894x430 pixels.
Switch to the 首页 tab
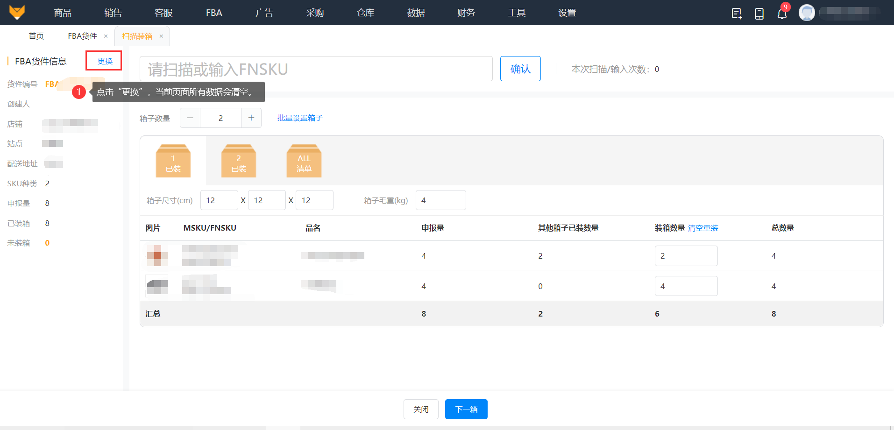pyautogui.click(x=36, y=36)
